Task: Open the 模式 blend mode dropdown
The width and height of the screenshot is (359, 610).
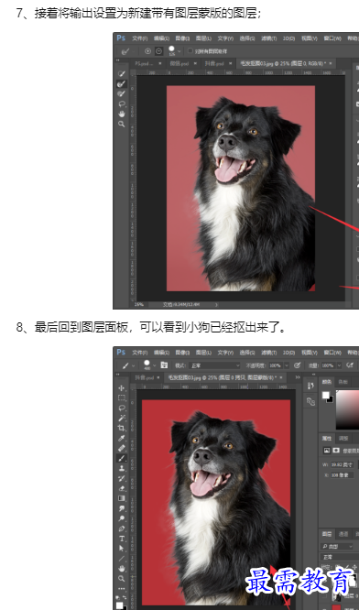Action: 214,365
